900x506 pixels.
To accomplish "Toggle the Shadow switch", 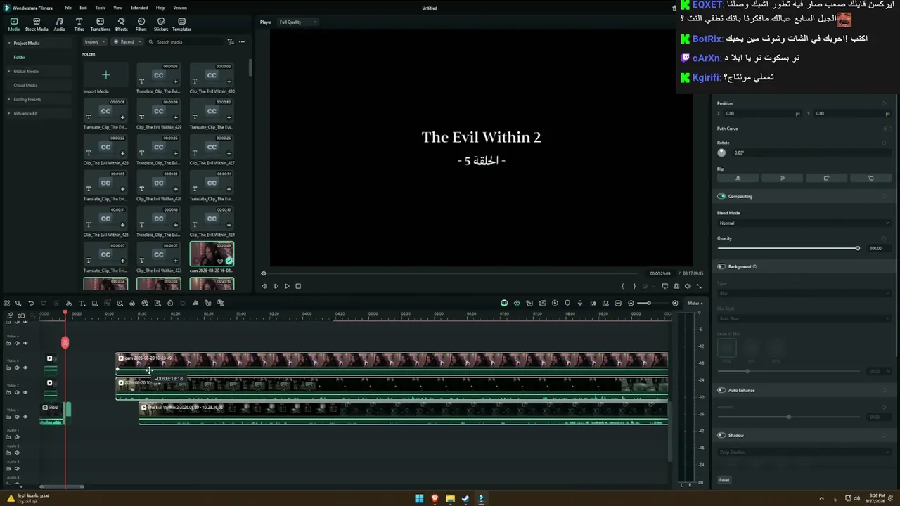I will click(x=721, y=435).
